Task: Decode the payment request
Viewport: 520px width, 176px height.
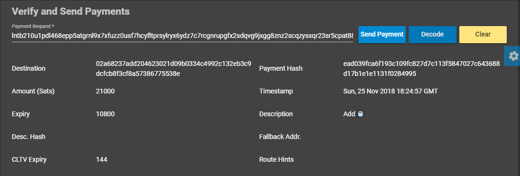Action: tap(432, 35)
